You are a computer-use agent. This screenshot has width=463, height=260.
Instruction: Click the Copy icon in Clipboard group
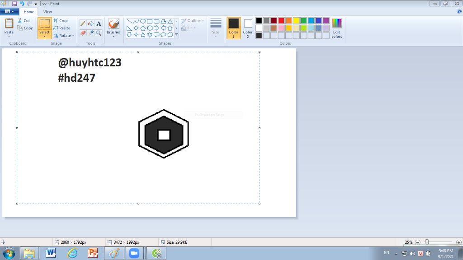(20, 28)
